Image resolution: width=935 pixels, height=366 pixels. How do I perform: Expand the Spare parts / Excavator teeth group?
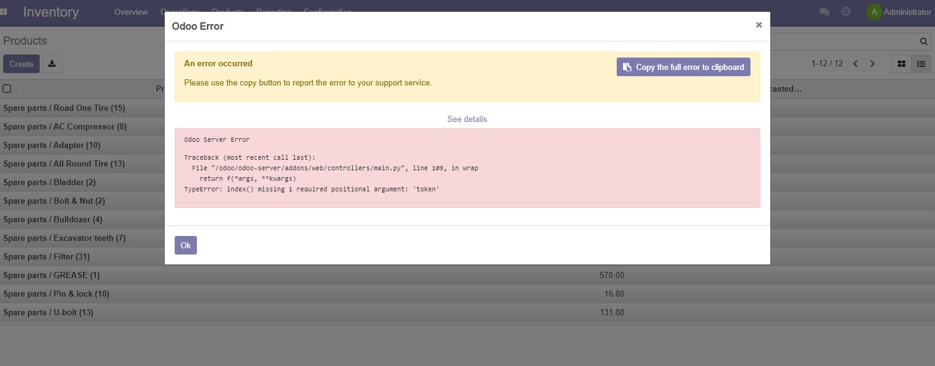[x=64, y=238]
